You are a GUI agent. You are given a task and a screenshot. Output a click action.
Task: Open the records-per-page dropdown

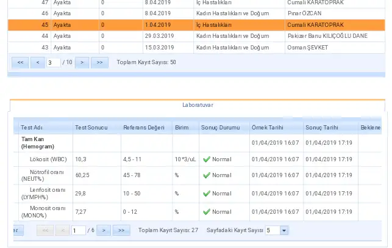pos(284,230)
